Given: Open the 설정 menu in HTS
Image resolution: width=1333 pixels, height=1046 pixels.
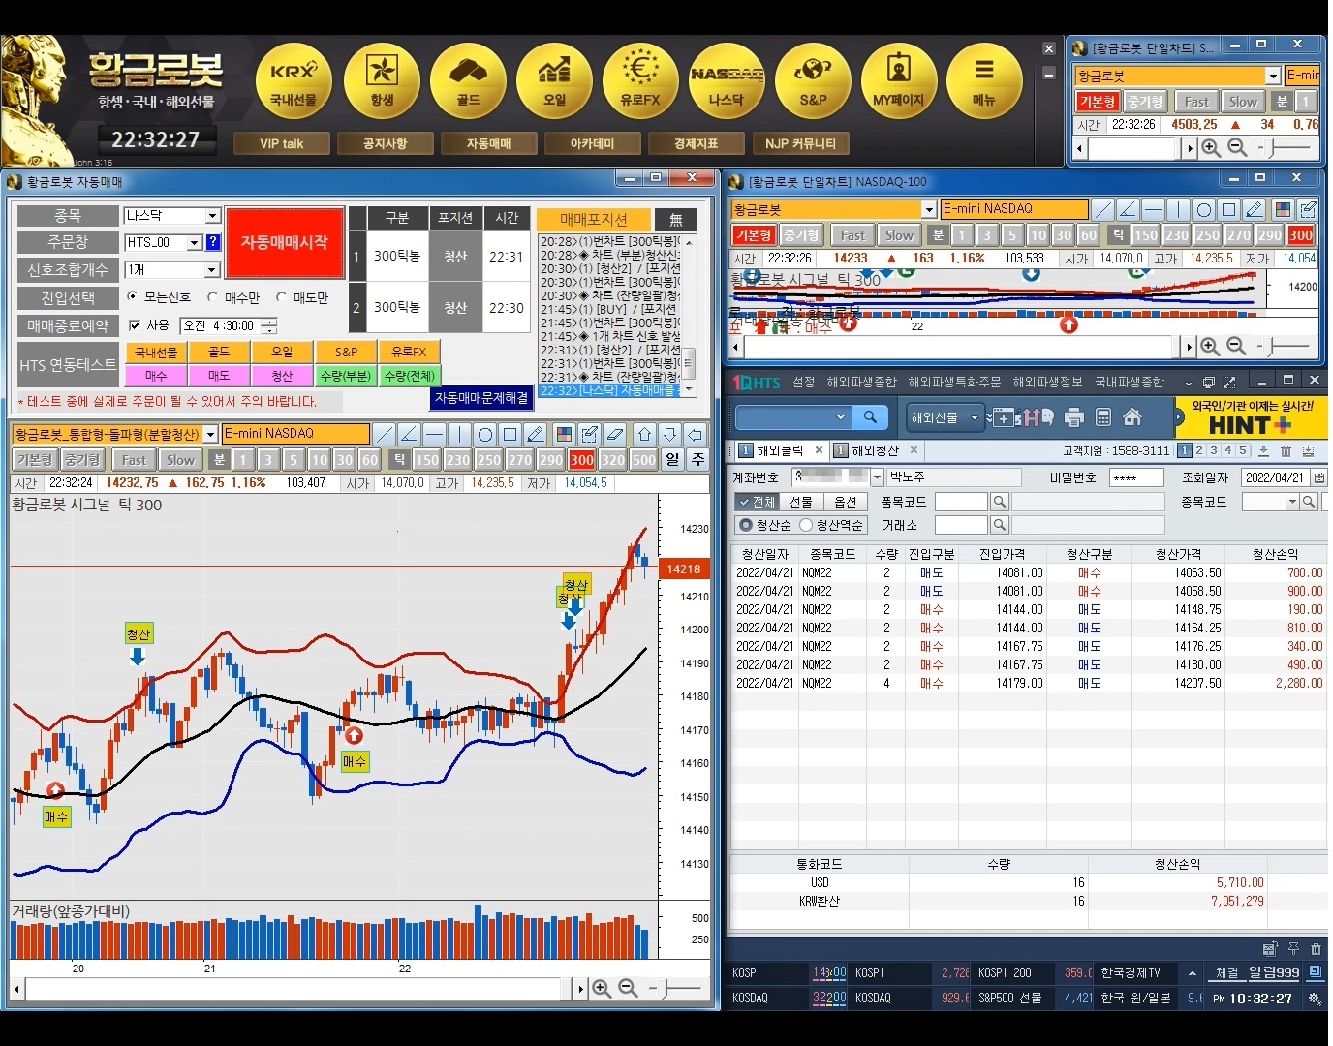Looking at the screenshot, I should click(803, 382).
